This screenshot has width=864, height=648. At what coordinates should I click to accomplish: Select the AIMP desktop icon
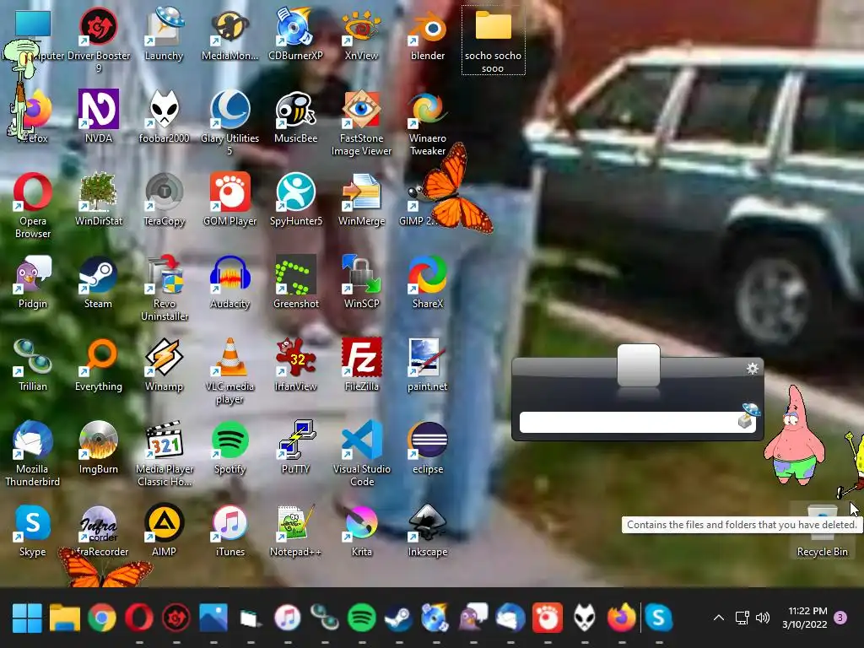click(x=164, y=530)
